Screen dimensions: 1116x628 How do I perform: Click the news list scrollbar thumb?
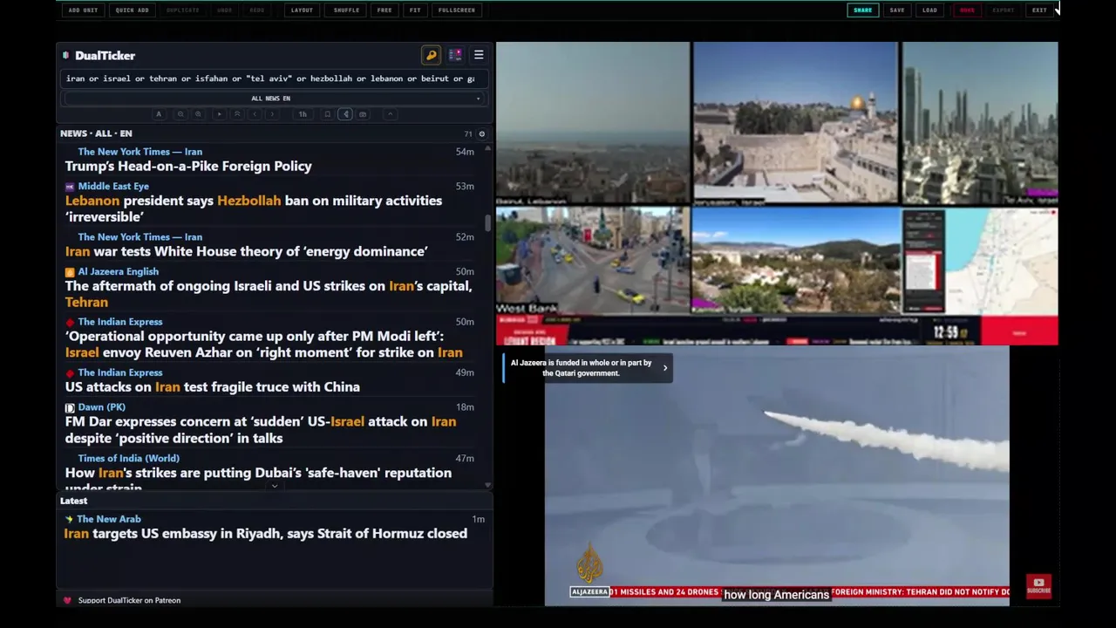pos(488,223)
